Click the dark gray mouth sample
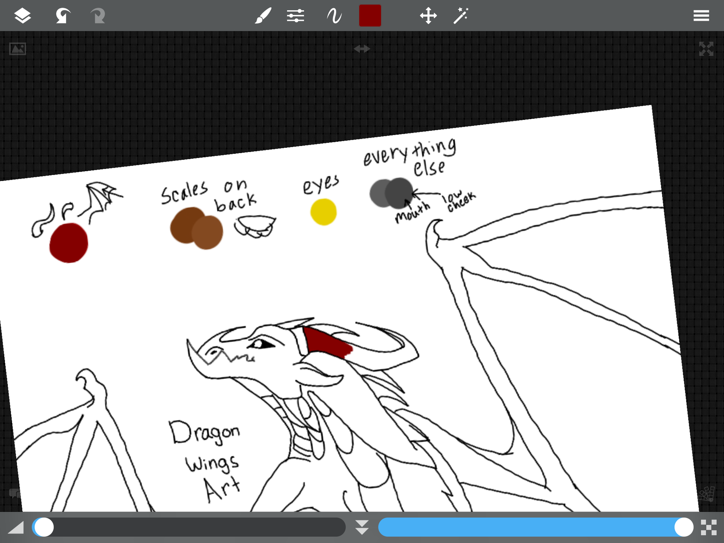This screenshot has height=543, width=724. point(400,193)
